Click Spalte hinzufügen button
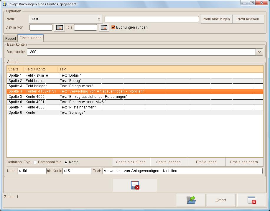 pos(131,162)
